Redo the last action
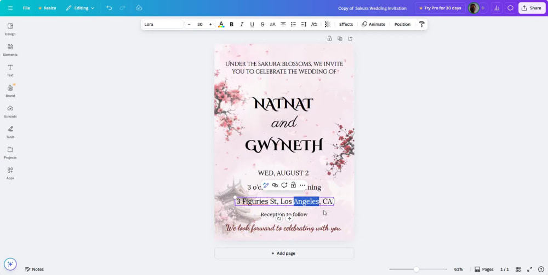The height and width of the screenshot is (275, 548). (122, 8)
